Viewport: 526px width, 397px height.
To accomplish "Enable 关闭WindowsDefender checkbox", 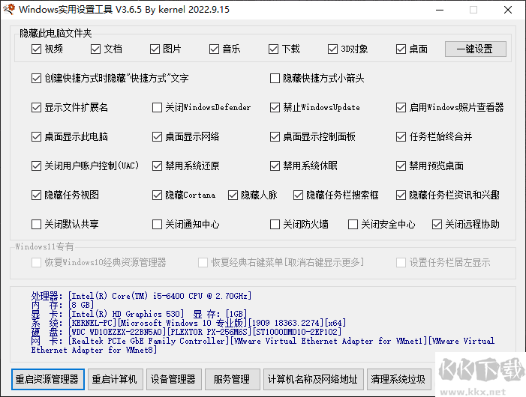I will click(x=157, y=107).
